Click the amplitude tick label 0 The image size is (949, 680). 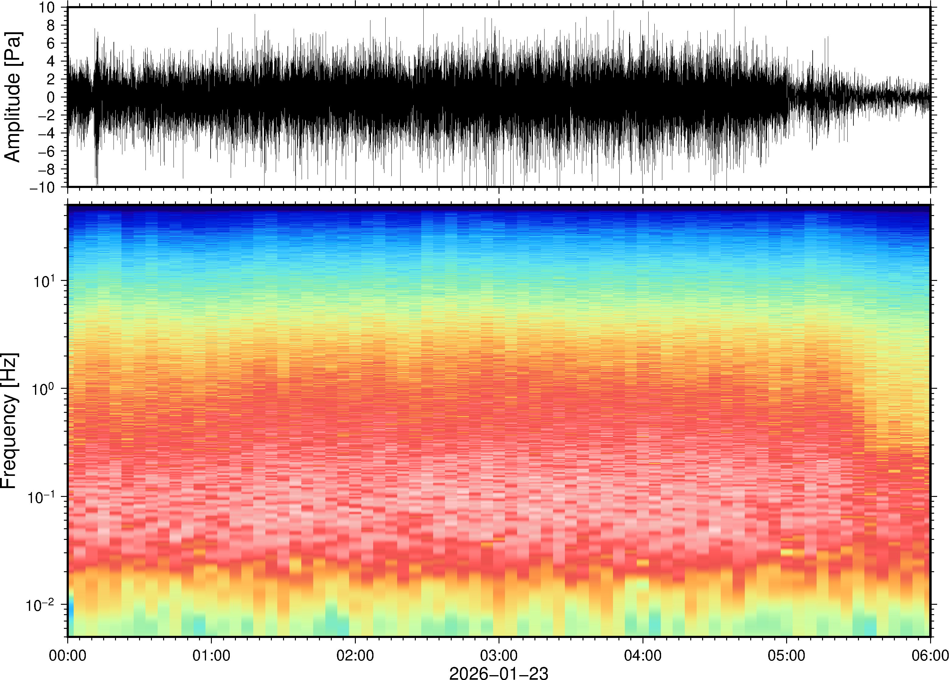(51, 97)
